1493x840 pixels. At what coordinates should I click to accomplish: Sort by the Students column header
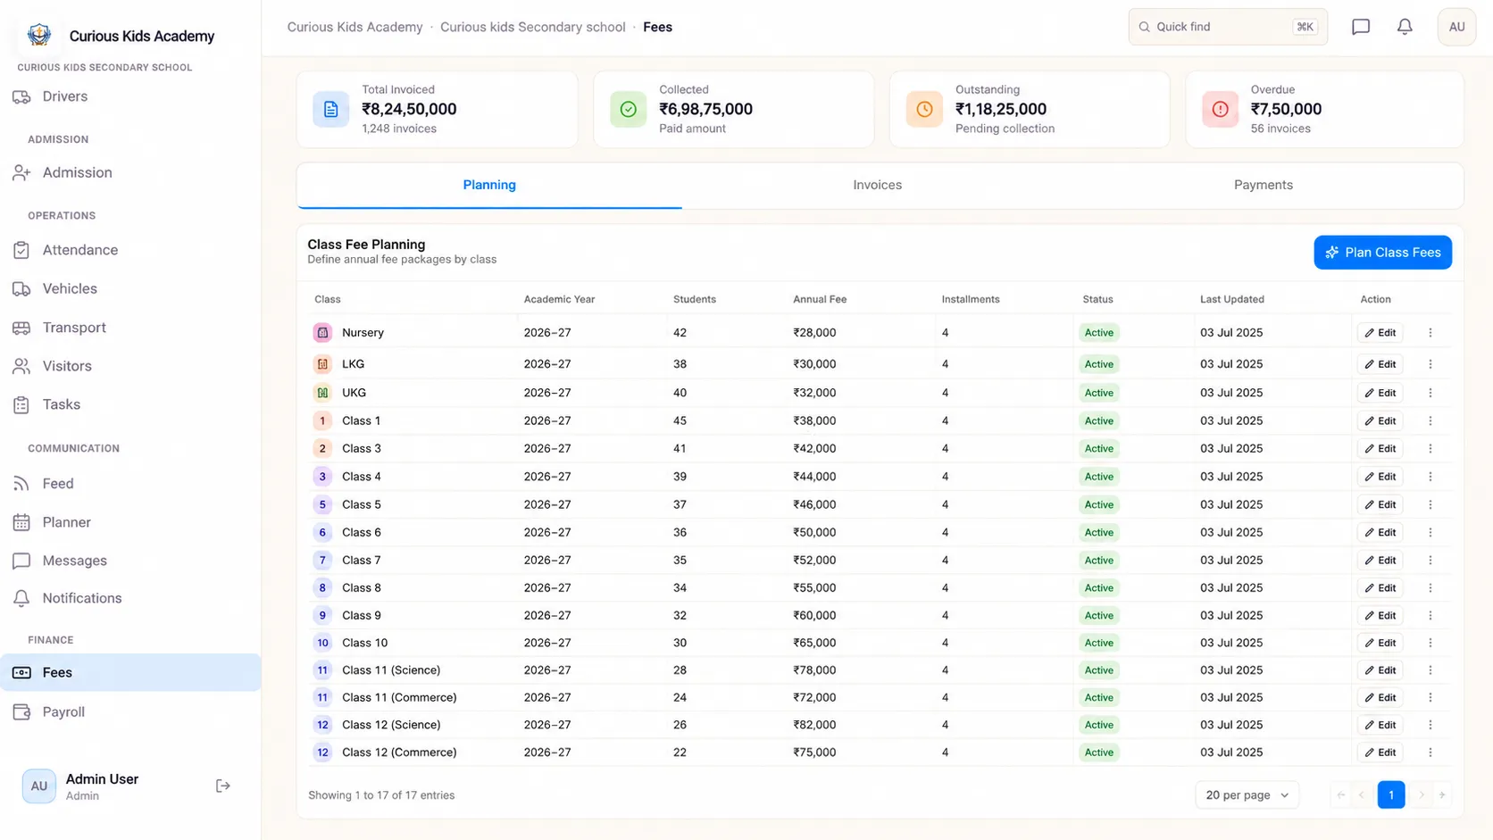click(694, 299)
